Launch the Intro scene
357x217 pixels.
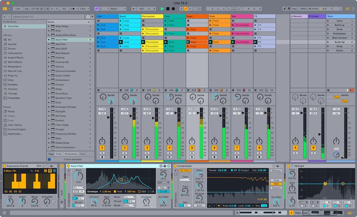pos(328,21)
